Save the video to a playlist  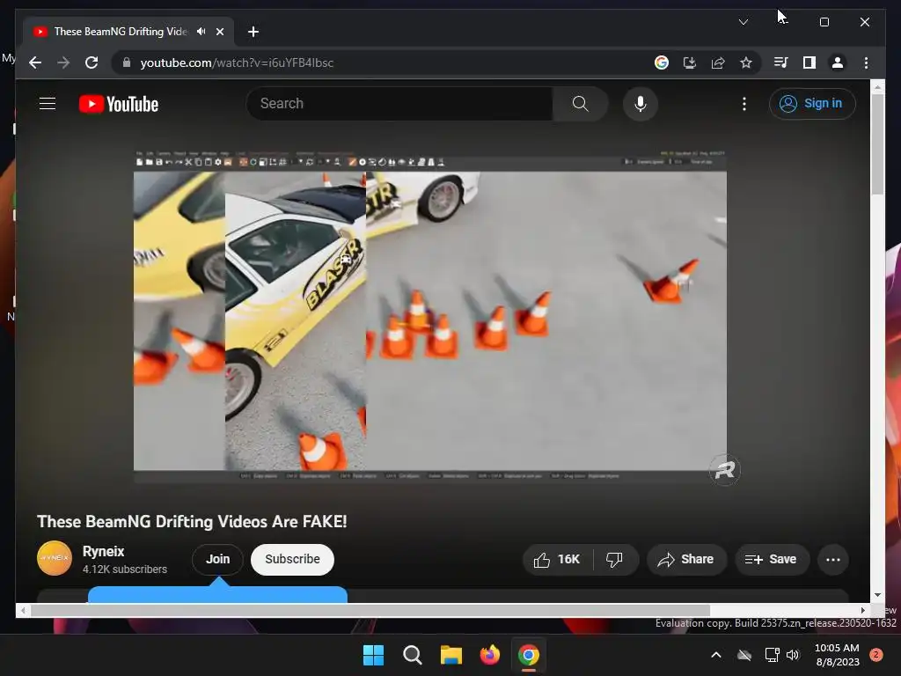[x=773, y=559]
